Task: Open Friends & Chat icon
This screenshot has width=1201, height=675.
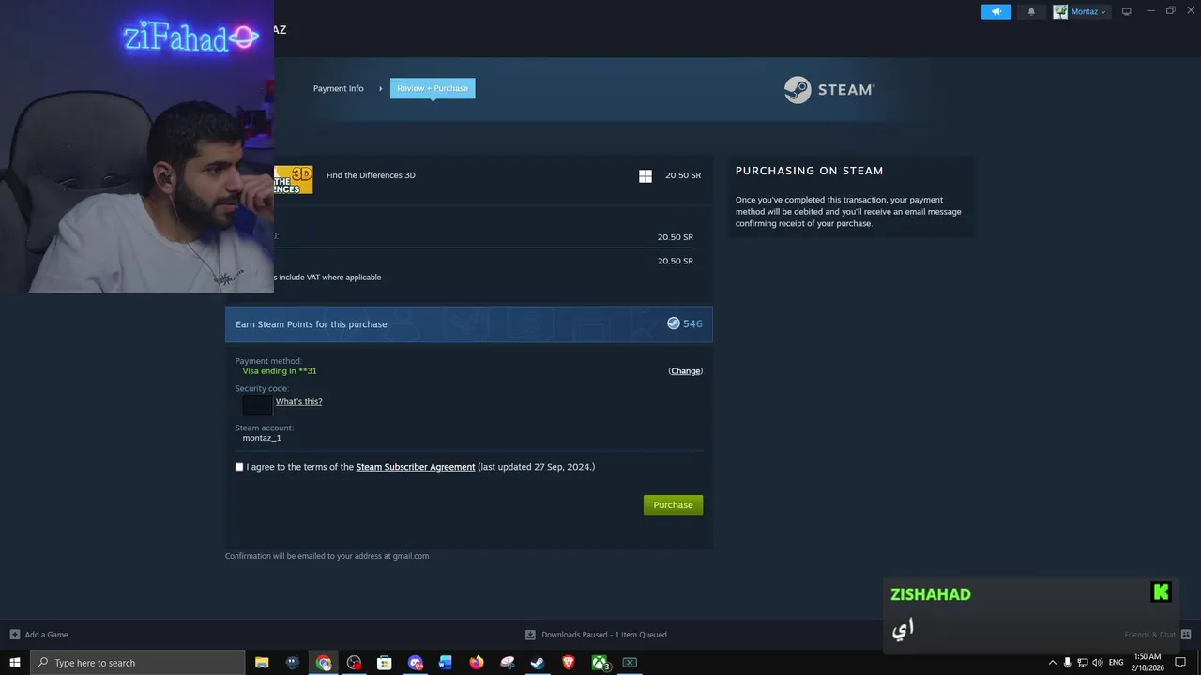Action: [1186, 635]
